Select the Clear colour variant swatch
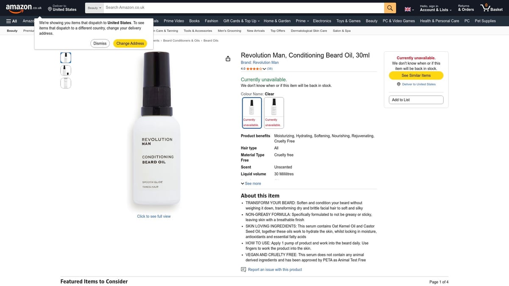The width and height of the screenshot is (509, 286). 252,111
